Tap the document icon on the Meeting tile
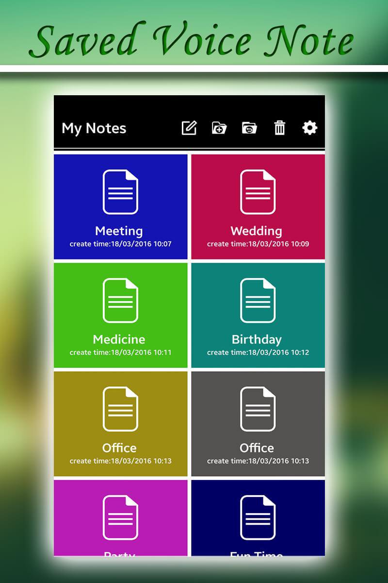The image size is (388, 583). coord(120,191)
